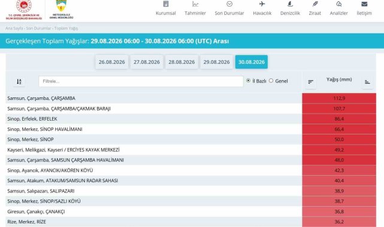Switch to the 28.08.2026 date tab

182,62
